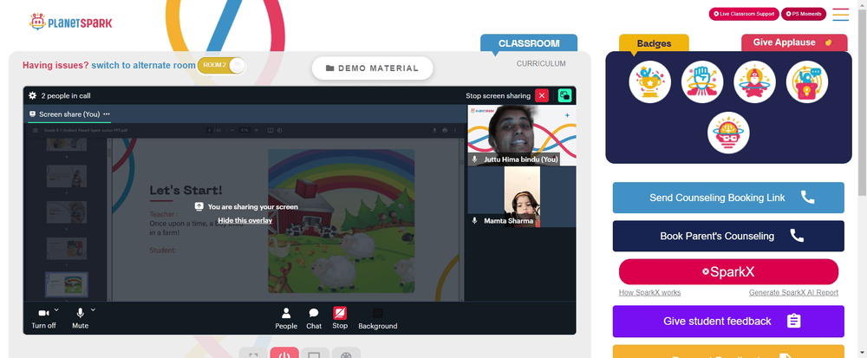Switch to the CURRICULUM tab
The image size is (867, 358).
541,63
